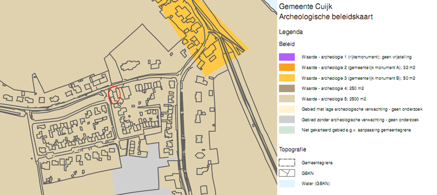
Task: Click the 'Topografie' section label
Action: tap(293, 150)
